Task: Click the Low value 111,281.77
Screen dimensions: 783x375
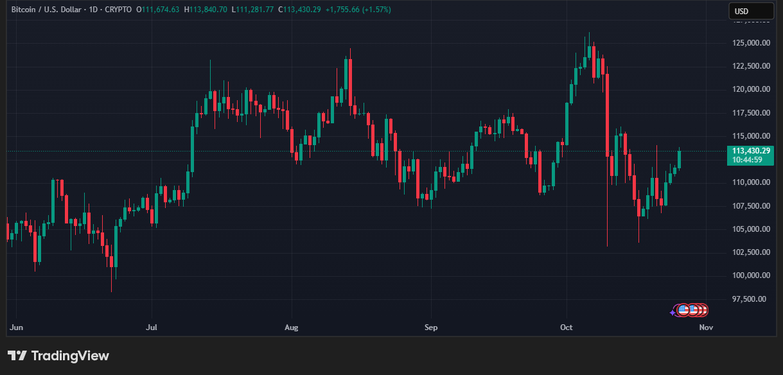Action: click(252, 10)
